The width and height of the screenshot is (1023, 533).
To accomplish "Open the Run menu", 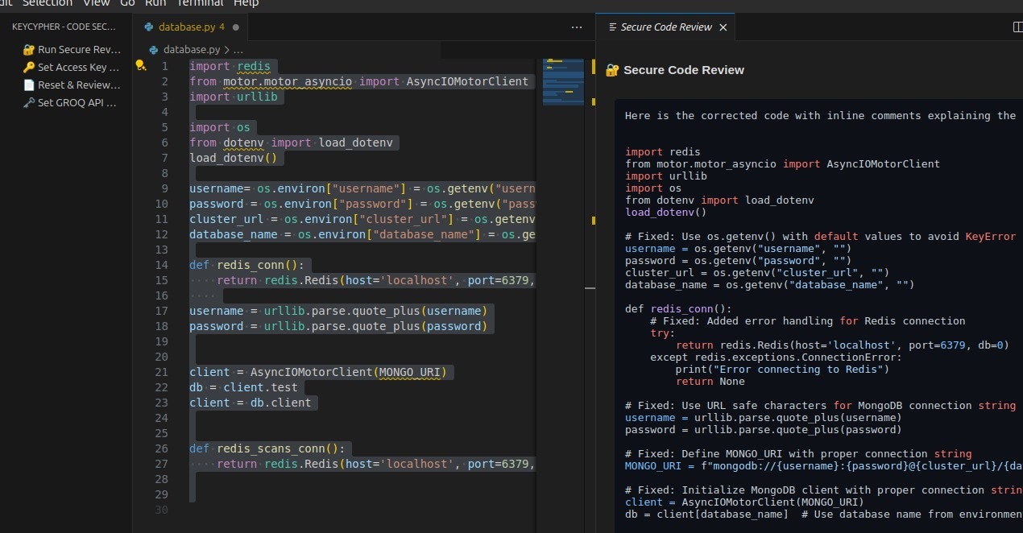I will pyautogui.click(x=155, y=3).
